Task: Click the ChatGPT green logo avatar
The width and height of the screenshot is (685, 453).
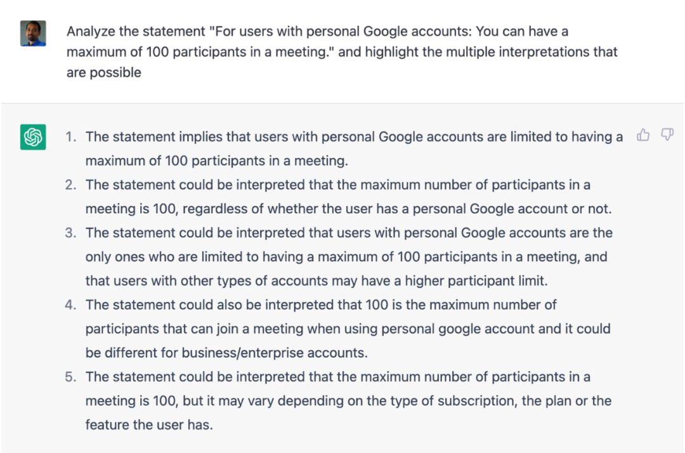Action: click(33, 137)
